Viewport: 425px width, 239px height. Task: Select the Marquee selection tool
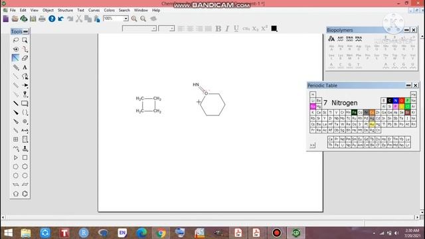25,40
